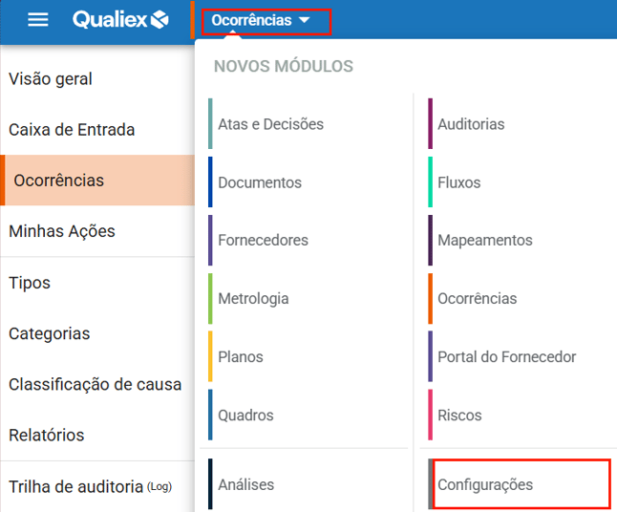This screenshot has width=617, height=512.
Task: Switch to Fluxos module
Action: coord(459,182)
